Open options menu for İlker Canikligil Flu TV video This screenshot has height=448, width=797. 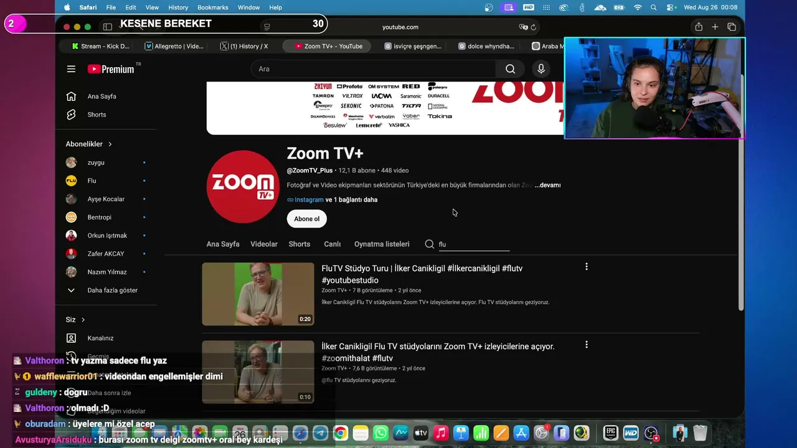coord(587,345)
